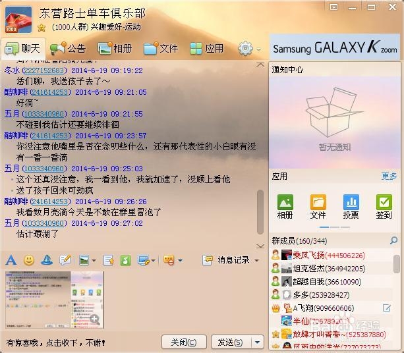Screen dimensions: 404x353
Task: Click the bottom chevron under chat messages
Action: coord(260,246)
